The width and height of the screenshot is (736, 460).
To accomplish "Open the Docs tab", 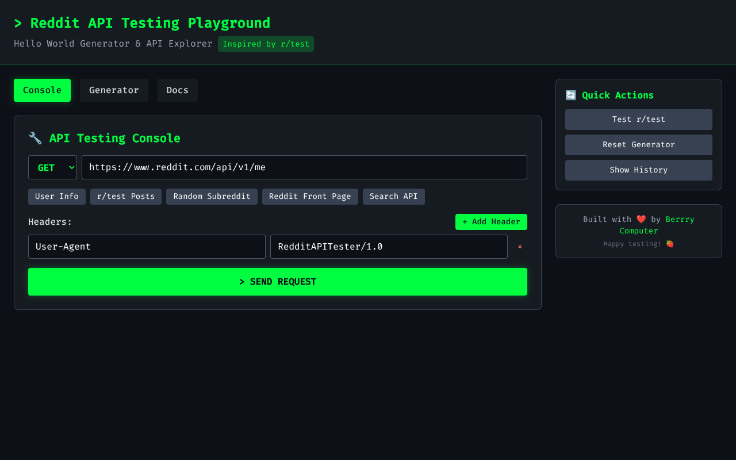I will 177,90.
